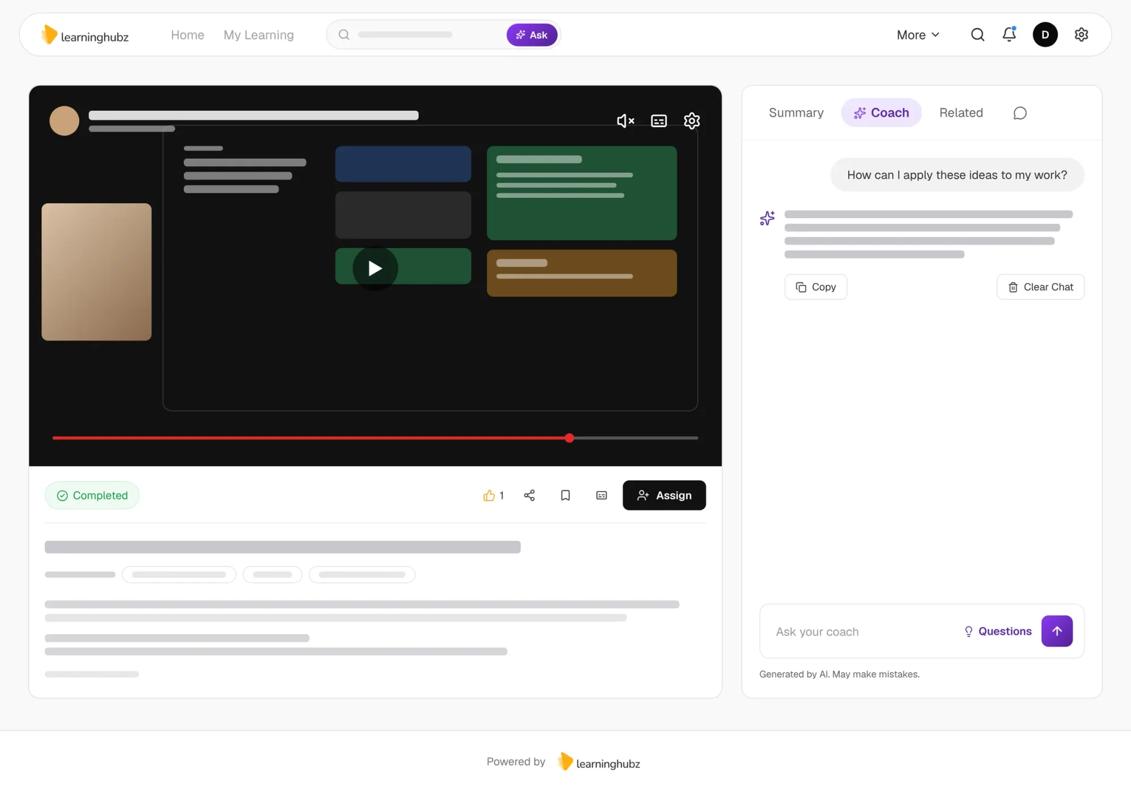Share the video
The width and height of the screenshot is (1131, 792).
coord(529,495)
